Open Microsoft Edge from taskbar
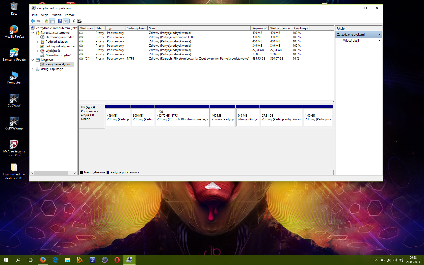 click(55, 260)
